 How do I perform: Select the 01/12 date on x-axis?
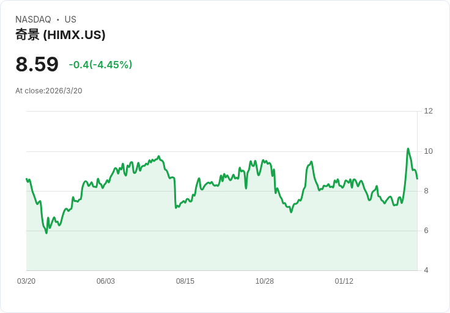coord(344,281)
